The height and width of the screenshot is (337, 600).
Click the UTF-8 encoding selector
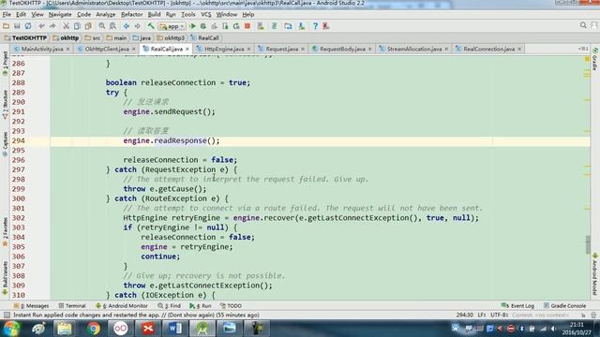pyautogui.click(x=500, y=315)
